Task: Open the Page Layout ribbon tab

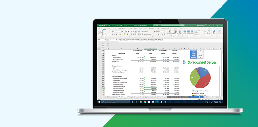Action: pos(121,28)
